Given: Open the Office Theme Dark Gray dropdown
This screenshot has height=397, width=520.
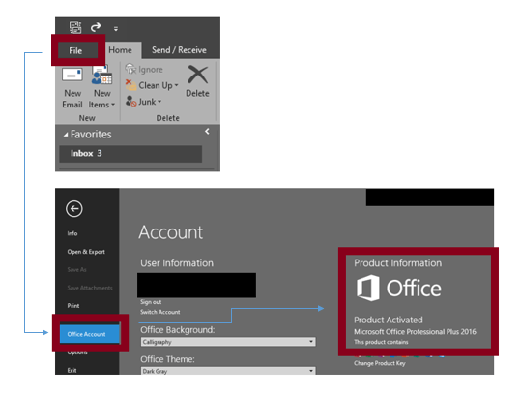Looking at the screenshot, I should pos(228,371).
